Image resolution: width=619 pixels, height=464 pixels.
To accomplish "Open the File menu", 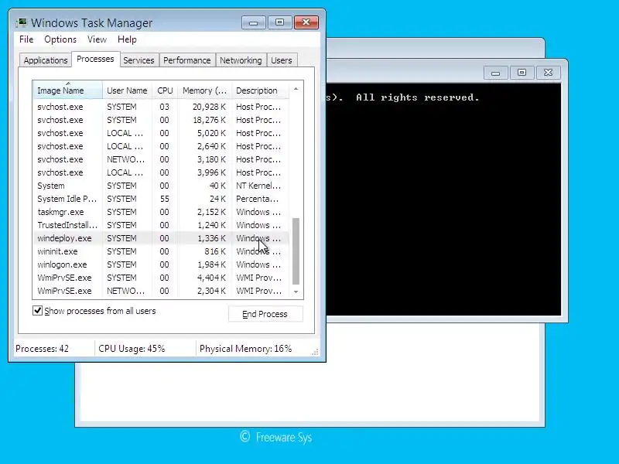I will point(26,39).
